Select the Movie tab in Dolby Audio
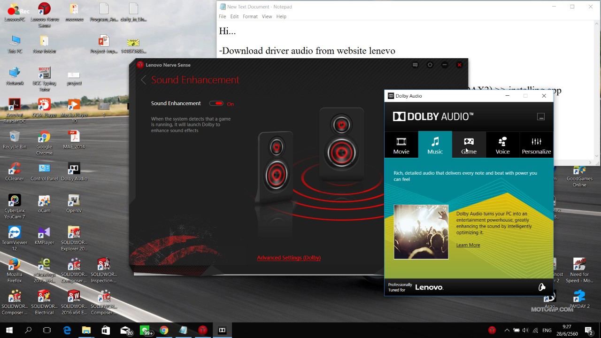Viewport: 601px width, 338px height. (401, 145)
